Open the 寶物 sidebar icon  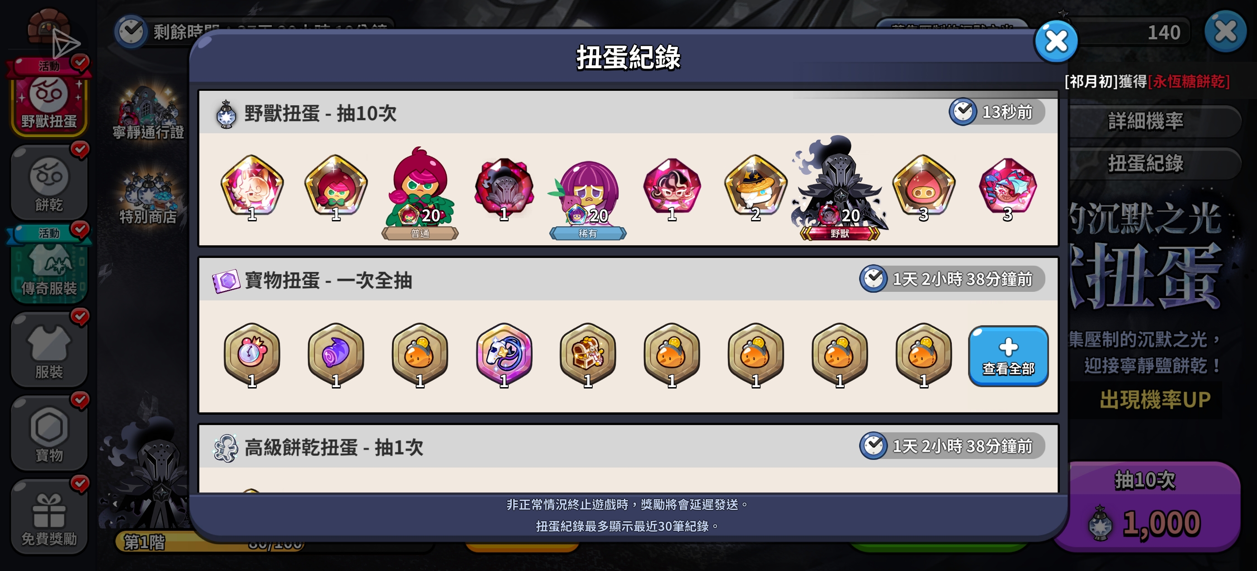tap(49, 433)
